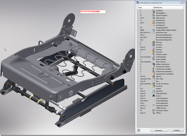Select the 2D-Skizze command icon
The image size is (187, 136).
[x=154, y=11]
